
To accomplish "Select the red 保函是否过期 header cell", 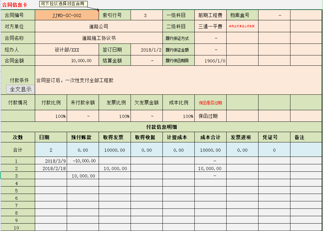I will (210, 102).
